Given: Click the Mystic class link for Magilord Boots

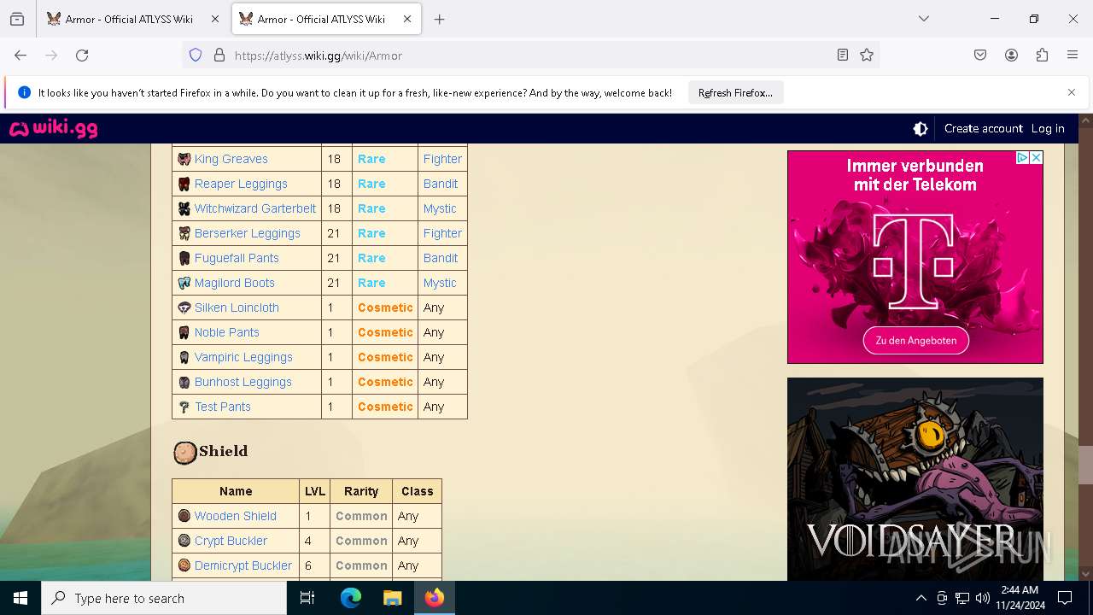Looking at the screenshot, I should coord(440,283).
